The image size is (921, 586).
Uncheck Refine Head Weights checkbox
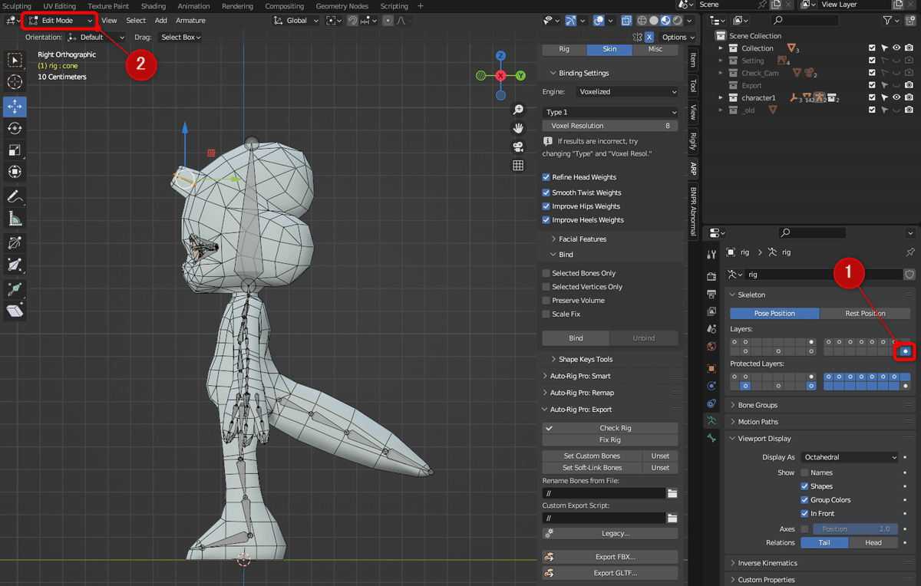[x=546, y=177]
